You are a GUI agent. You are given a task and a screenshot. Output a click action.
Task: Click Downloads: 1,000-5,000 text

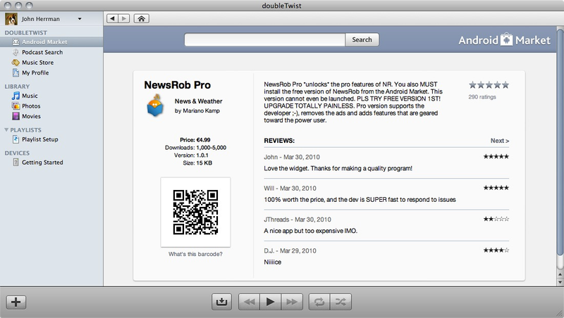click(196, 148)
